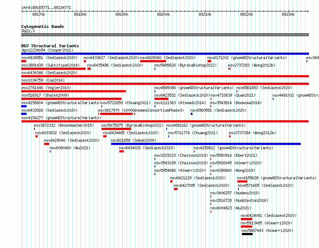
Task: Click nsv5913485 (Almarri2020) label
Action: (x=266, y=223)
